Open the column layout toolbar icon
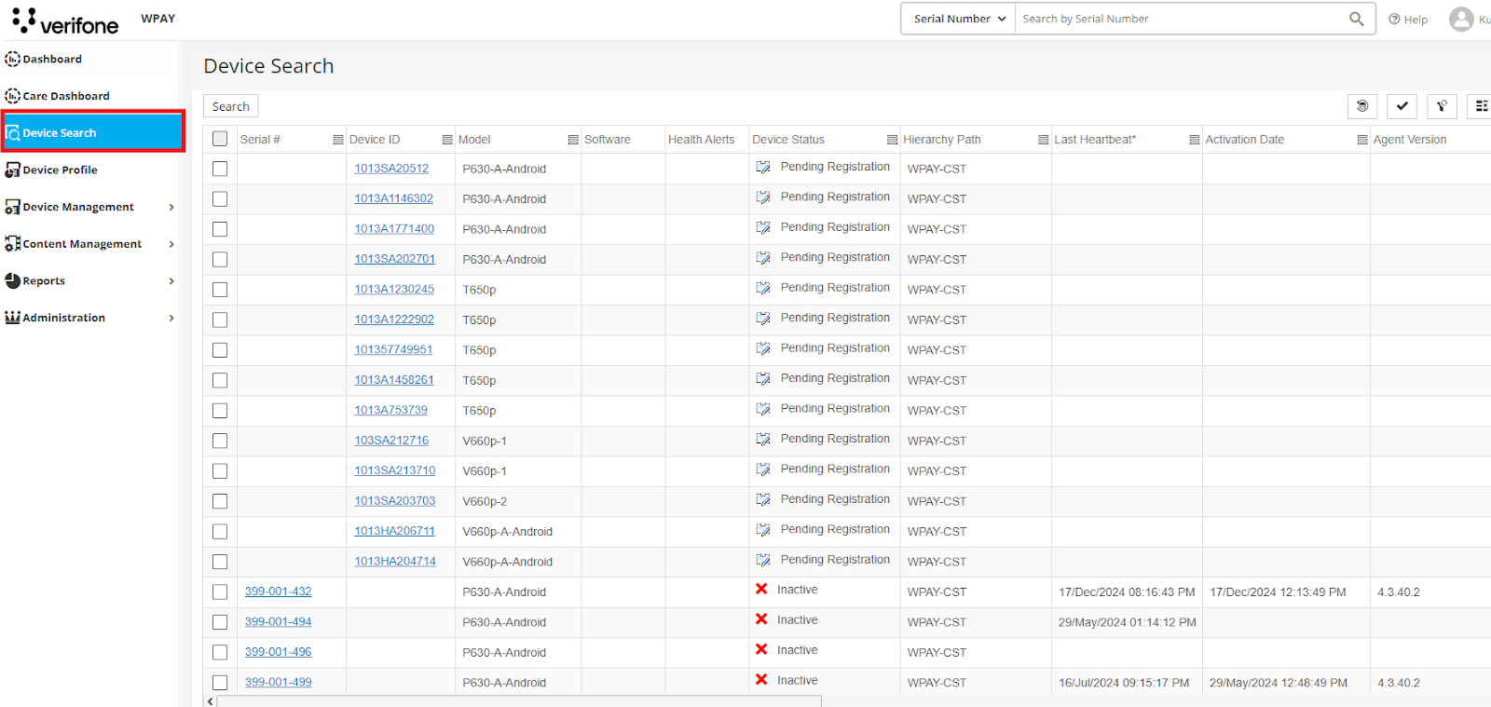Screen dimensions: 1491x707 click(1481, 106)
